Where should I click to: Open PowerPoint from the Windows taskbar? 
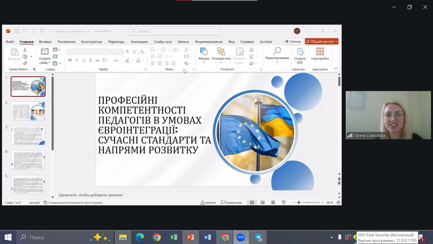click(x=190, y=237)
